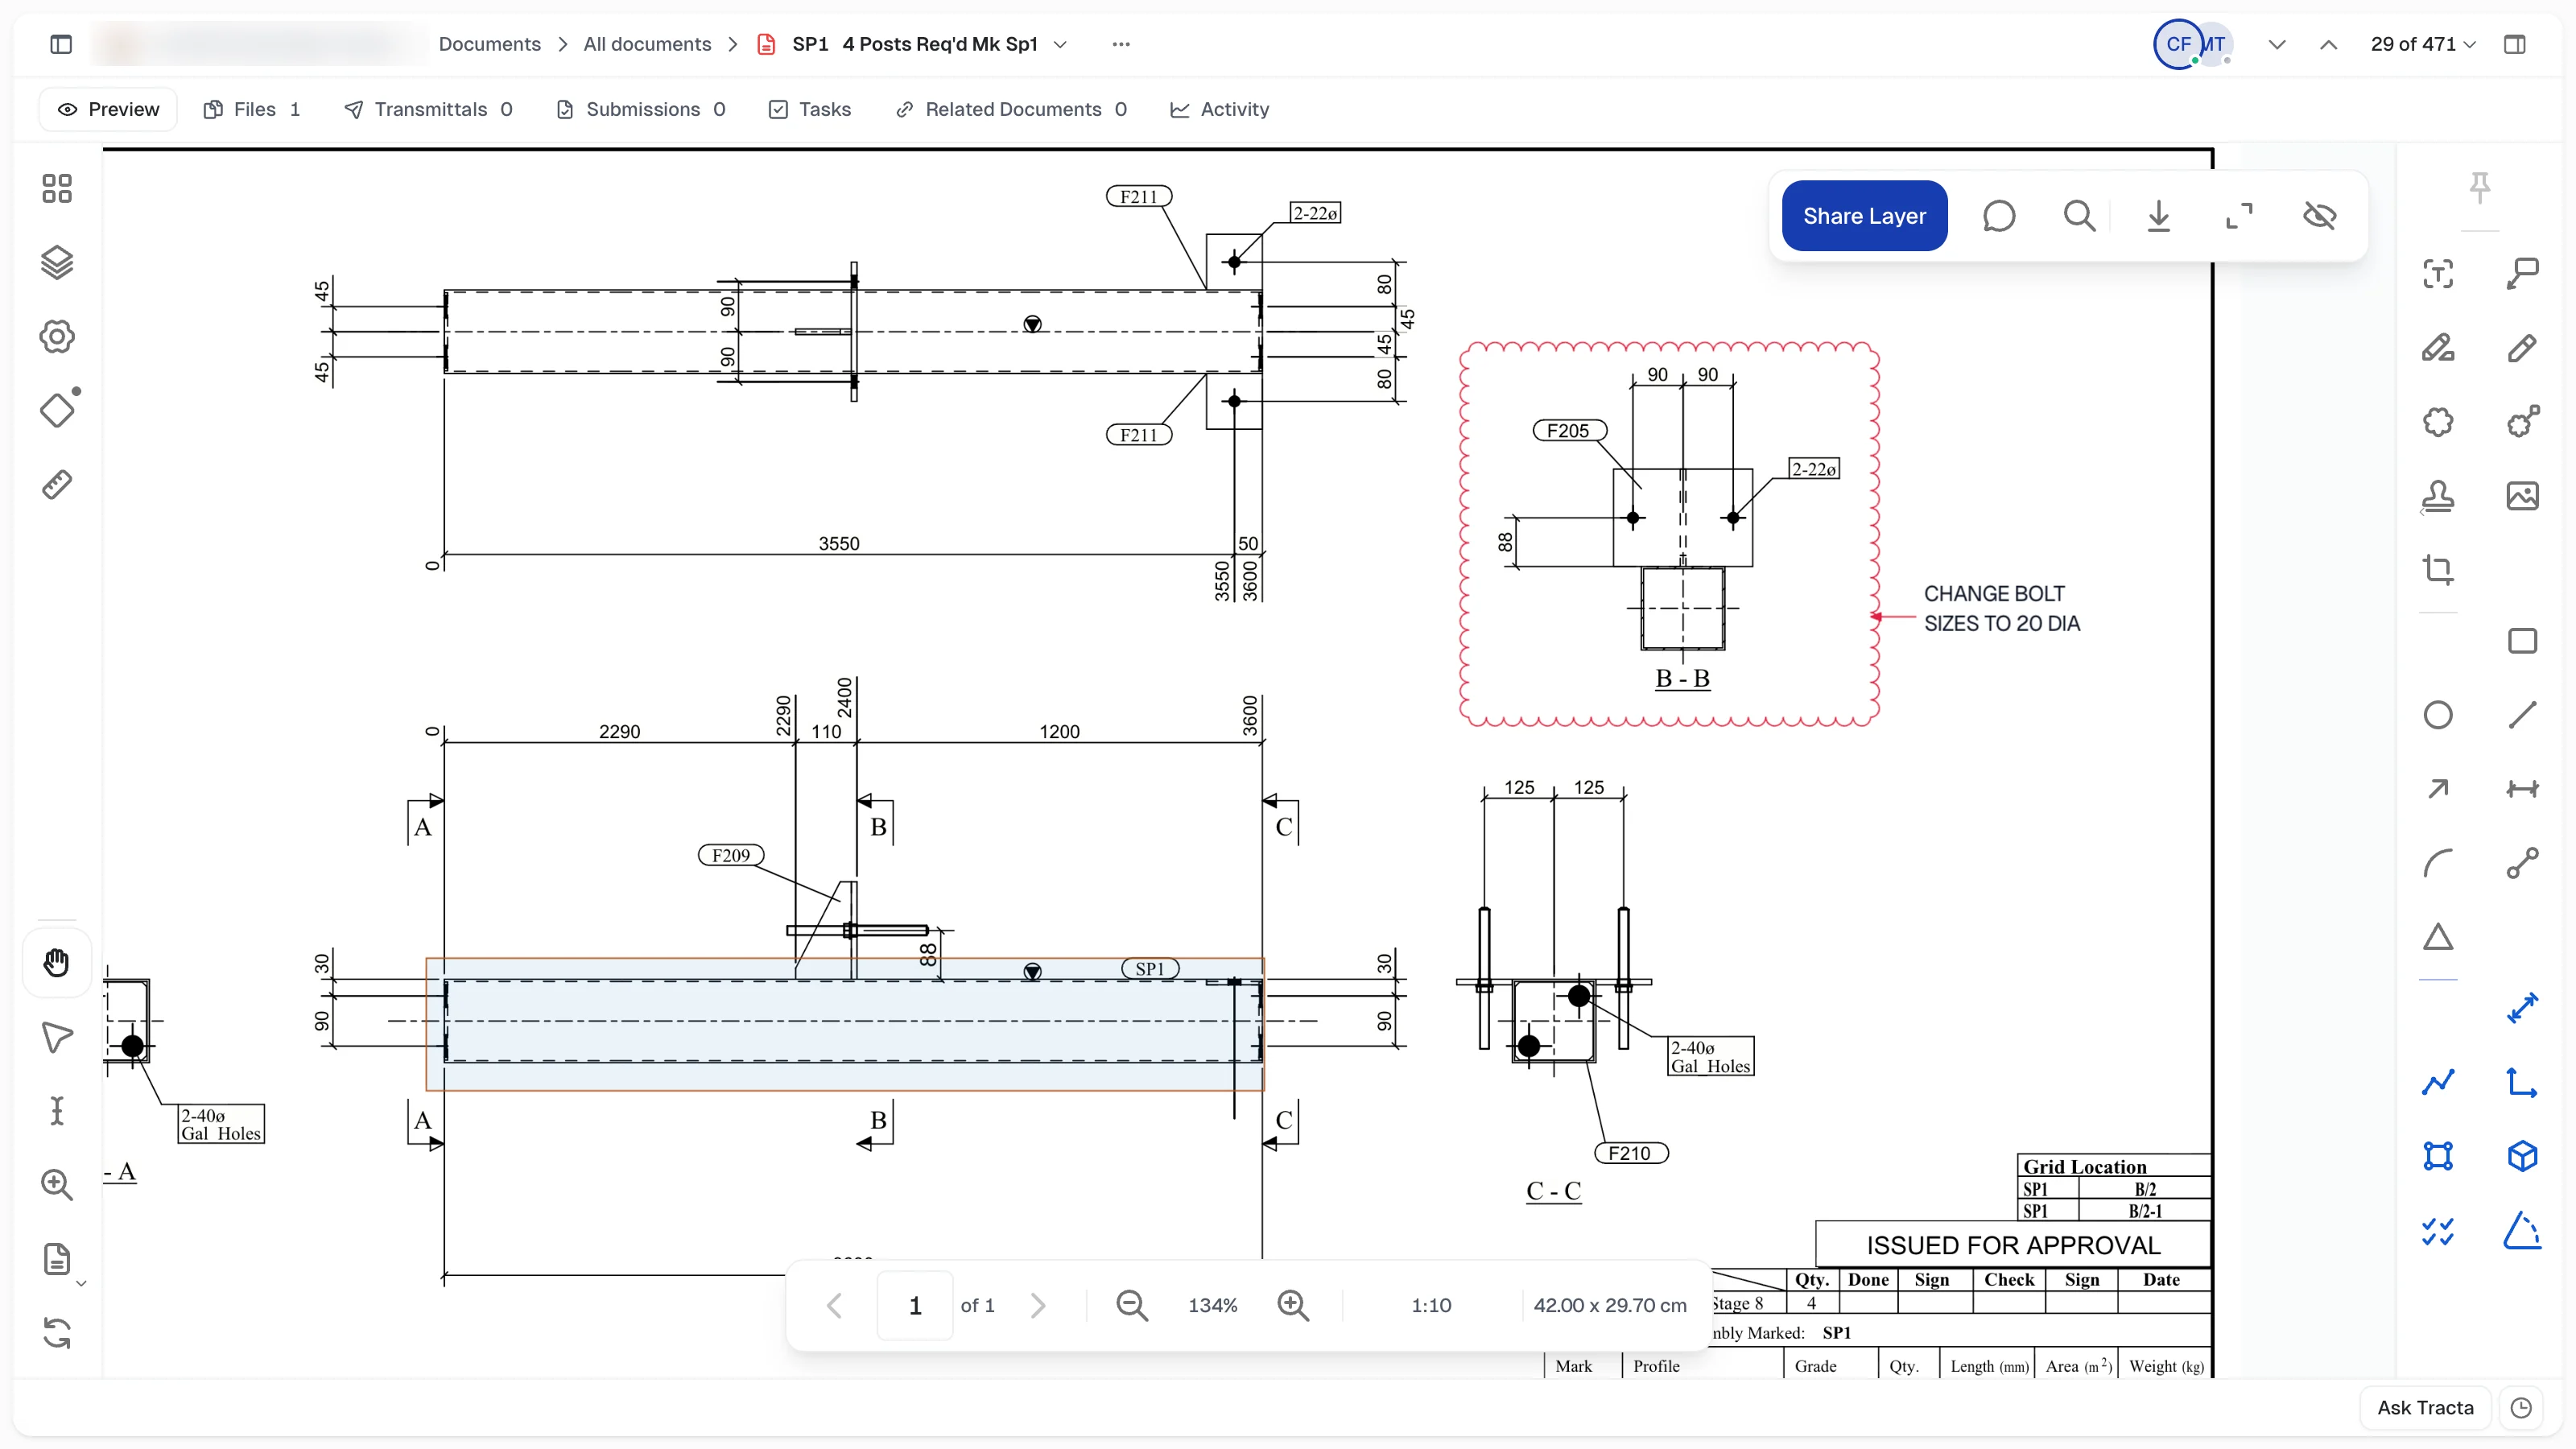Expand the document tool chevron in sidebar
2576x1449 pixels.
(x=82, y=1283)
